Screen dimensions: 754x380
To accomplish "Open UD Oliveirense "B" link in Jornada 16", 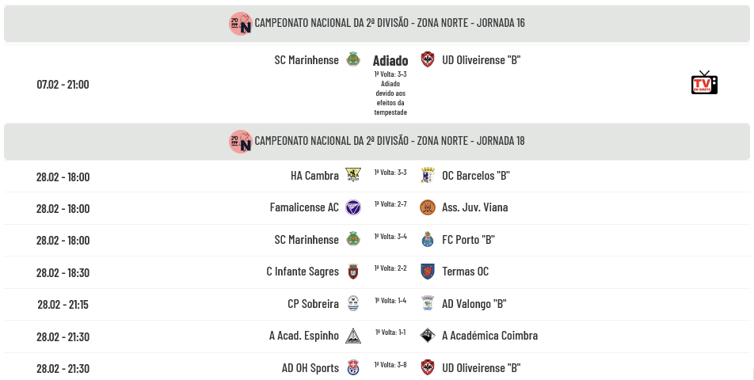I will (x=481, y=60).
